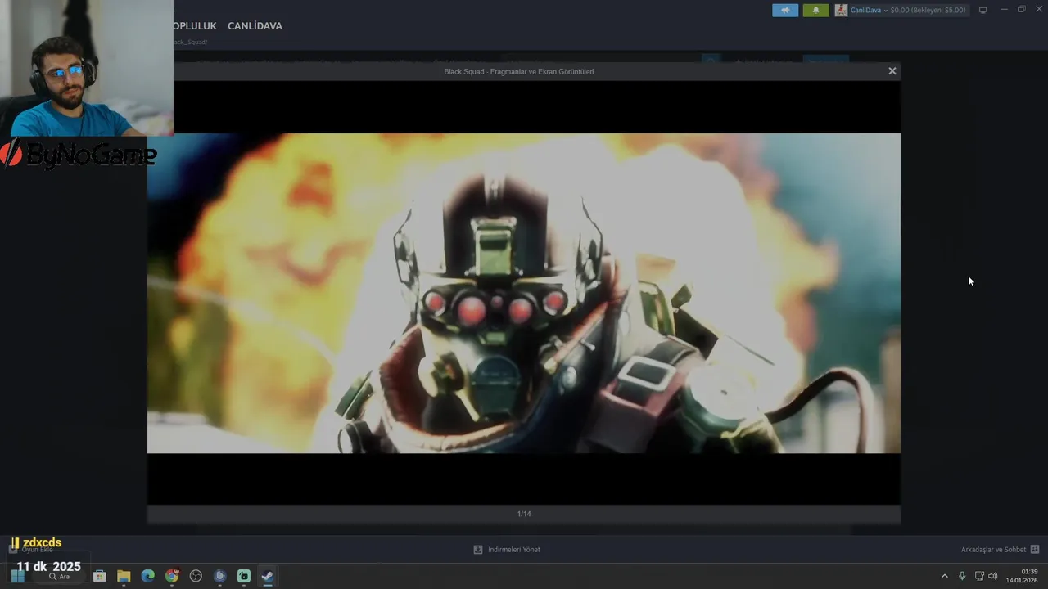Open network settings from the system tray
The image size is (1048, 589).
click(x=979, y=576)
